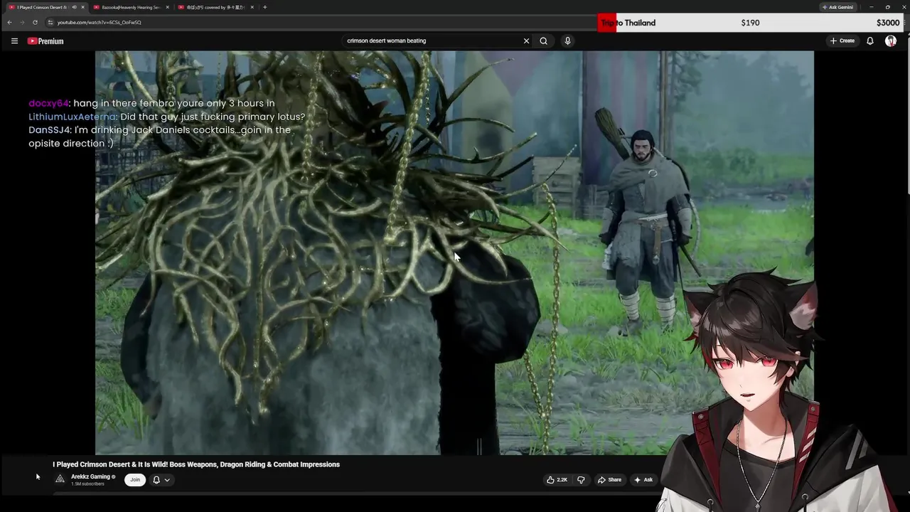910x512 pixels.
Task: Click the '1.5M subscribers' text
Action: point(87,484)
